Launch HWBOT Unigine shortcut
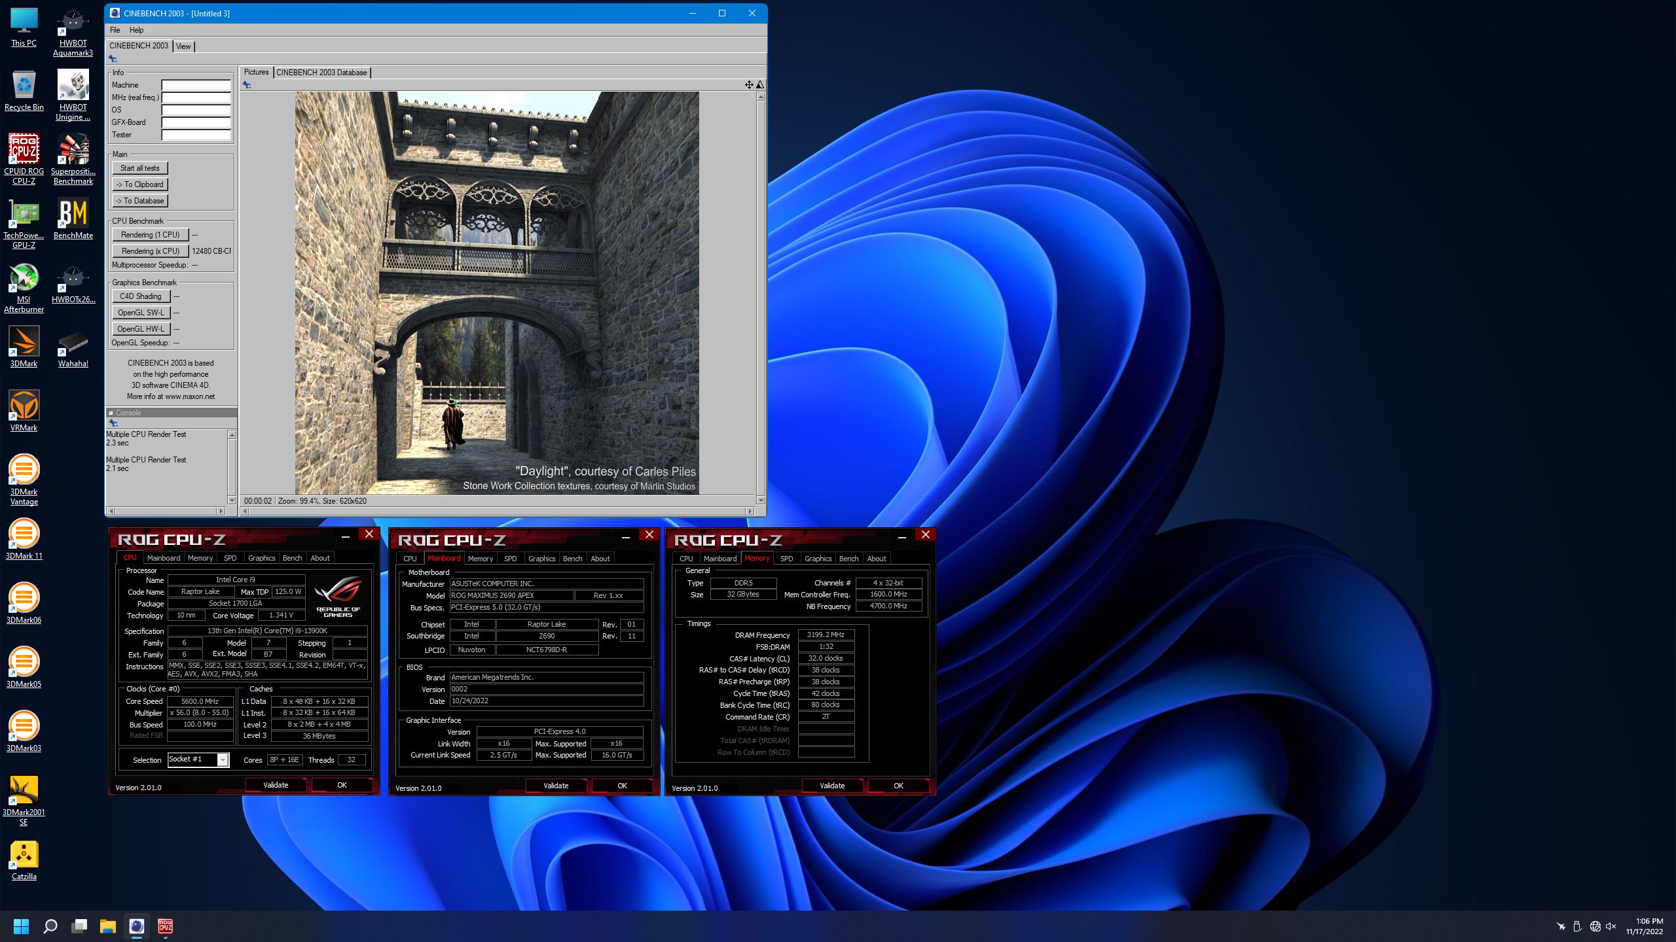The height and width of the screenshot is (942, 1676). (x=73, y=96)
